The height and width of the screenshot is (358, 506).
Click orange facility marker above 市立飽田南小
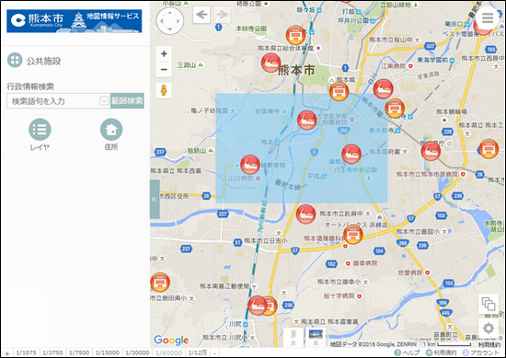[160, 283]
